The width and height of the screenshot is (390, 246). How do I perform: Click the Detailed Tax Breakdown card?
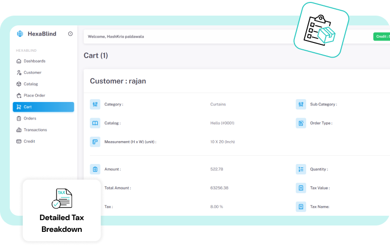(61, 210)
